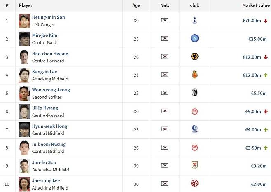The image size is (271, 192).
Task: Click Mallorca club crest for Kang-in Lee
Action: pyautogui.click(x=195, y=75)
